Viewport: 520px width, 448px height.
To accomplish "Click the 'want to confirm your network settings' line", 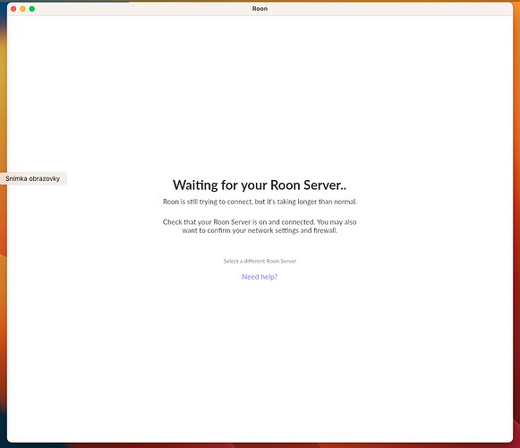I will click(x=260, y=230).
